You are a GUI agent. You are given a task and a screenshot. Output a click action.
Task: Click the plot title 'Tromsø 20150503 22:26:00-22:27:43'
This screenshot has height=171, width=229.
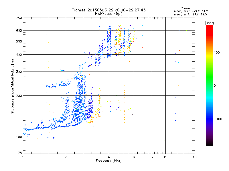pyautogui.click(x=108, y=10)
